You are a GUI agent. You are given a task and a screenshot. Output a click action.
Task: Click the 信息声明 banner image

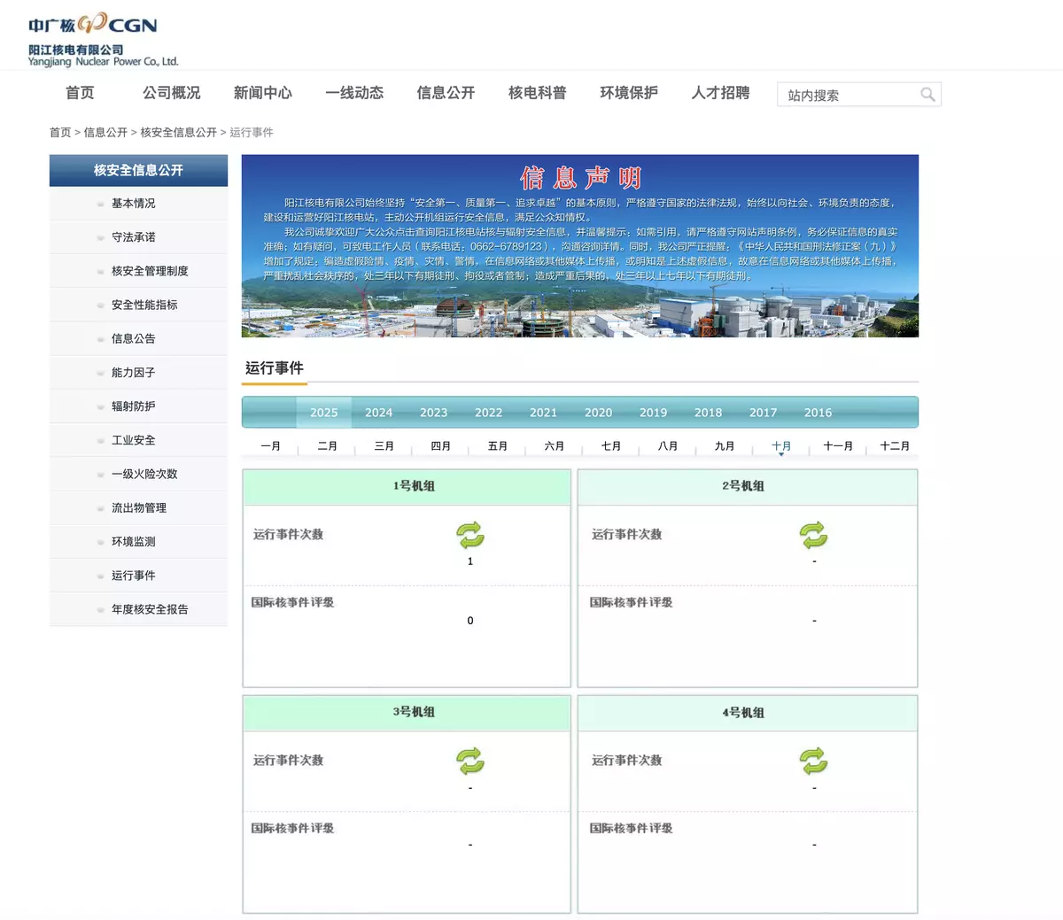(x=579, y=246)
